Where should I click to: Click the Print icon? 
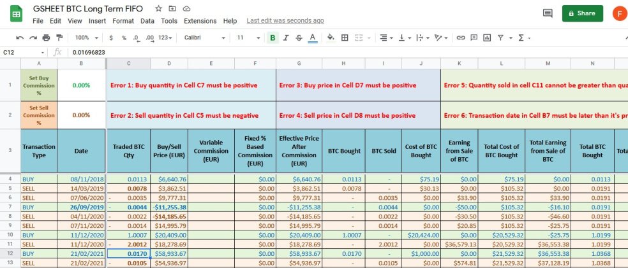[x=45, y=38]
